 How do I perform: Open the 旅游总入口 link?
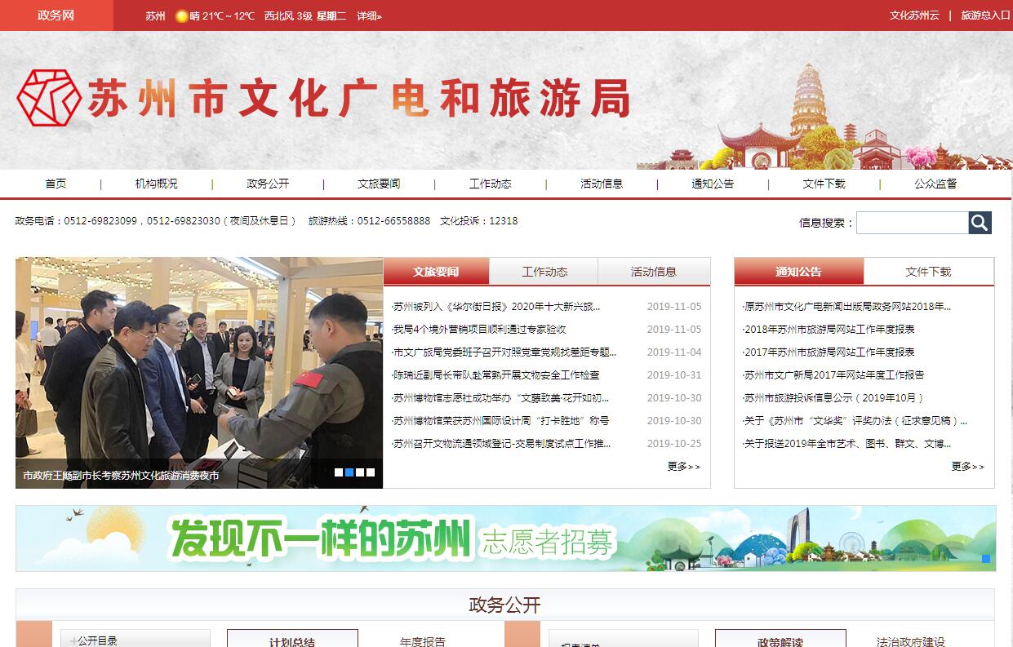[x=985, y=16]
